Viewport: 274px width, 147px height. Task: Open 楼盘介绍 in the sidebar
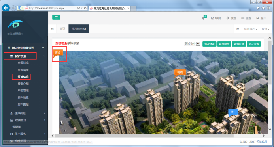pos(23,84)
